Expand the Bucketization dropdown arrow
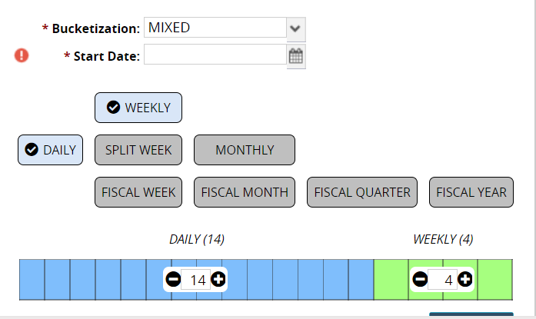The width and height of the screenshot is (536, 319). click(x=296, y=28)
